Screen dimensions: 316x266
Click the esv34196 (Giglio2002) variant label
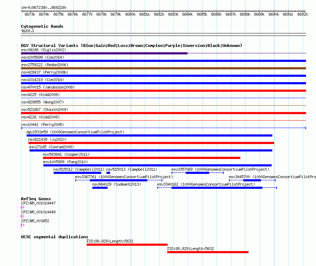tap(44, 50)
